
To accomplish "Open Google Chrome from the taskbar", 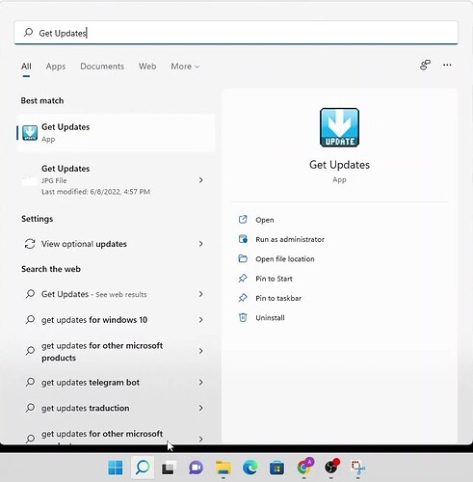I will [x=304, y=467].
